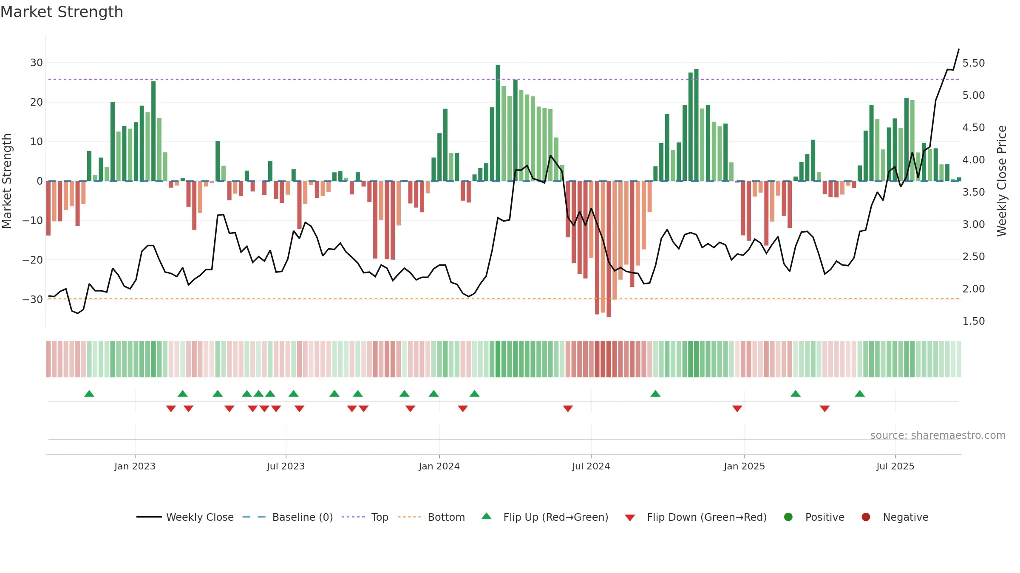
Task: Click the last red flip-down marker in 2025
Action: click(x=825, y=409)
